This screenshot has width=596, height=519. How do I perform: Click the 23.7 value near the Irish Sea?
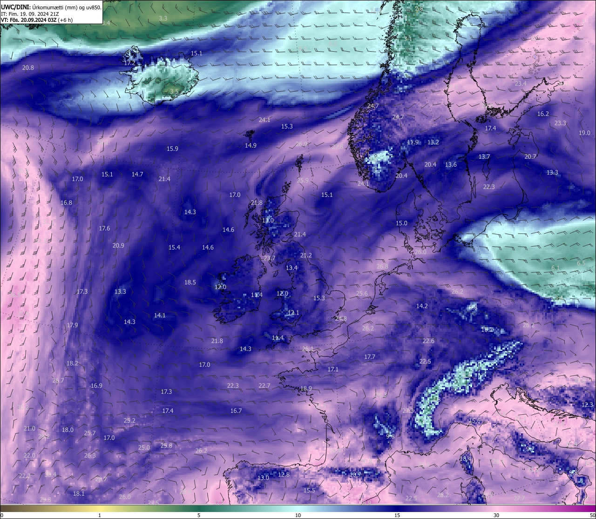point(270,258)
